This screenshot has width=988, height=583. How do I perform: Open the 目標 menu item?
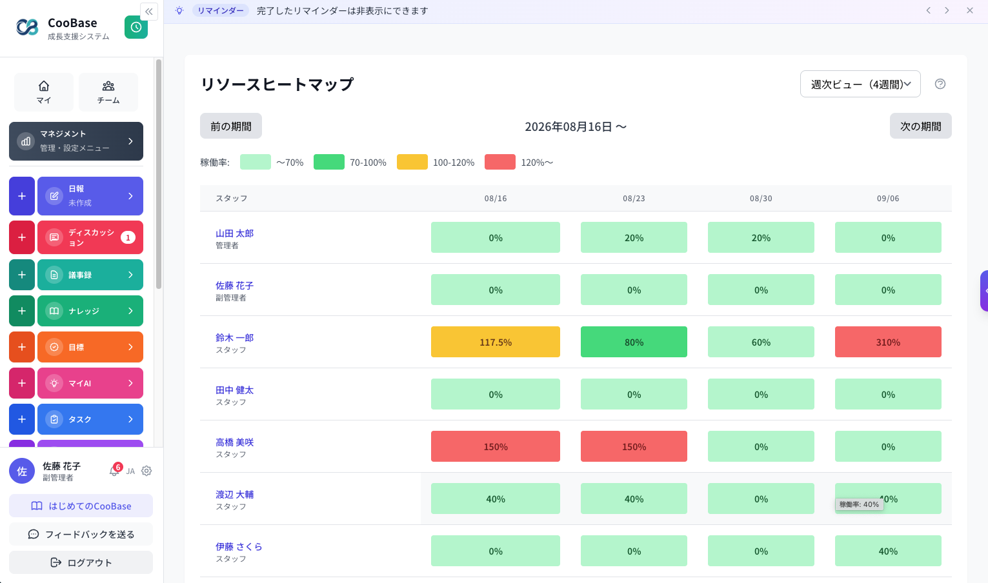(90, 347)
